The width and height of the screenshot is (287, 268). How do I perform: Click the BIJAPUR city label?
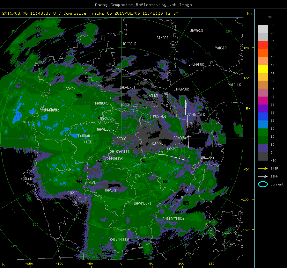(129, 44)
